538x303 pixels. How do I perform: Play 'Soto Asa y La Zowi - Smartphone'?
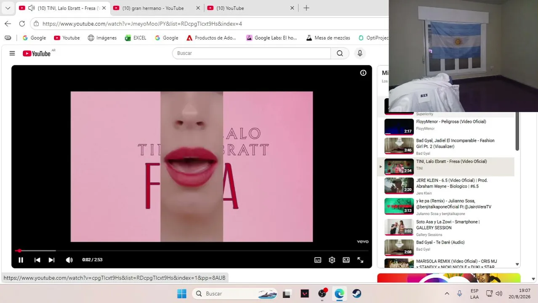pos(446,227)
